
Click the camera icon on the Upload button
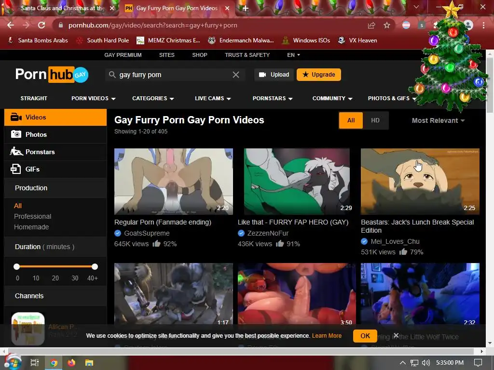[x=262, y=75]
